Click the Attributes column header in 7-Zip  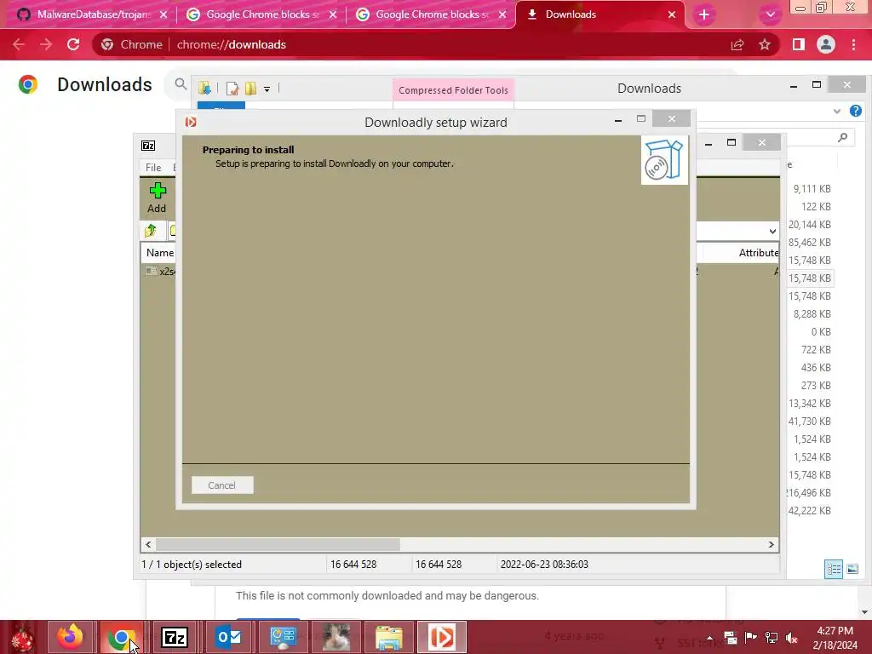[759, 252]
